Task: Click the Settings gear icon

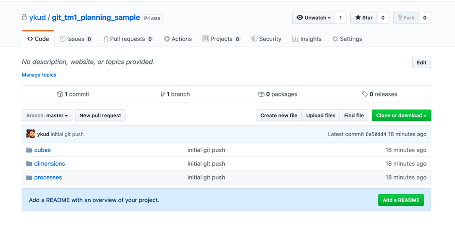Action: (335, 39)
